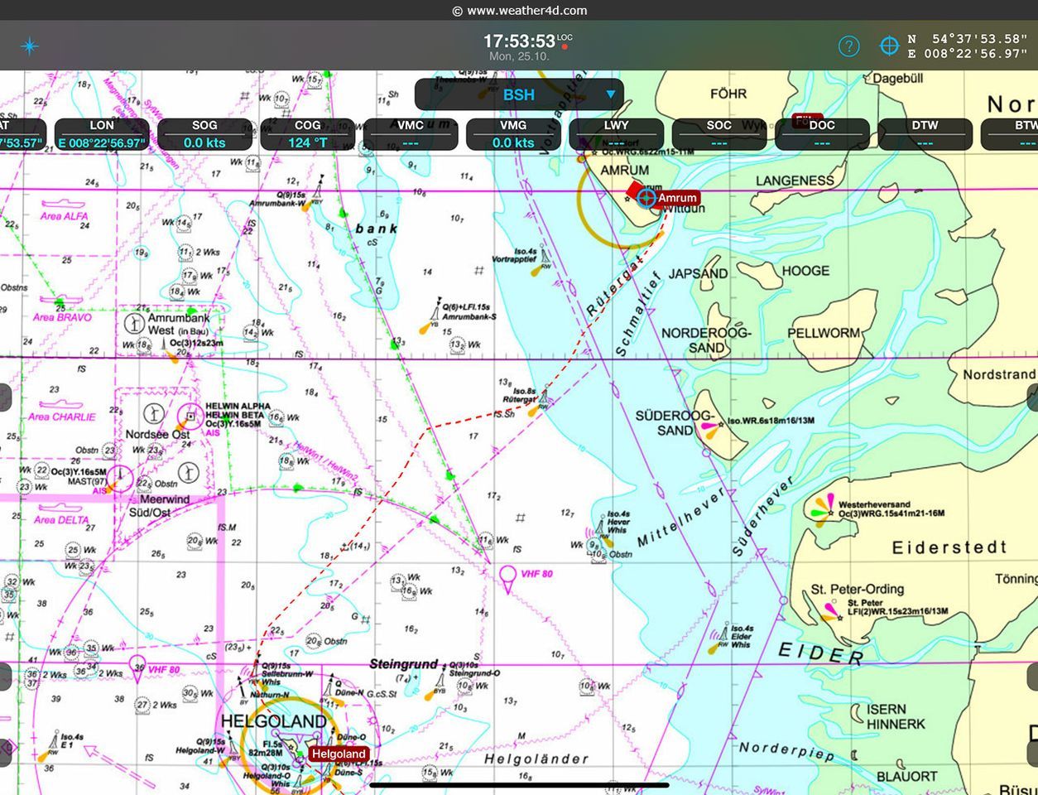Tap the PELLWORM island name
The width and height of the screenshot is (1038, 795).
click(824, 333)
